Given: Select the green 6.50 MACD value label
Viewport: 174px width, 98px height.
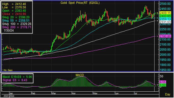Looking at the screenshot, I should (x=163, y=85).
